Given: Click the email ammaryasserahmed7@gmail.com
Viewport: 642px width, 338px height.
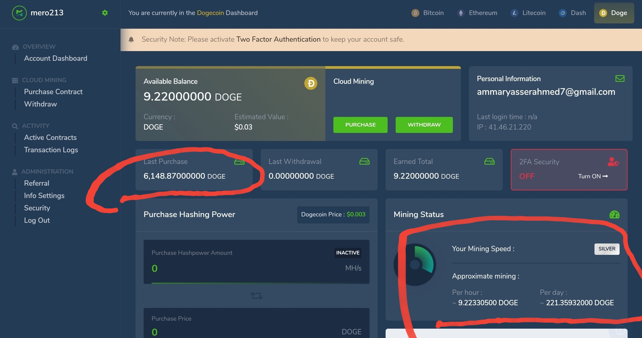Looking at the screenshot, I should tap(546, 92).
